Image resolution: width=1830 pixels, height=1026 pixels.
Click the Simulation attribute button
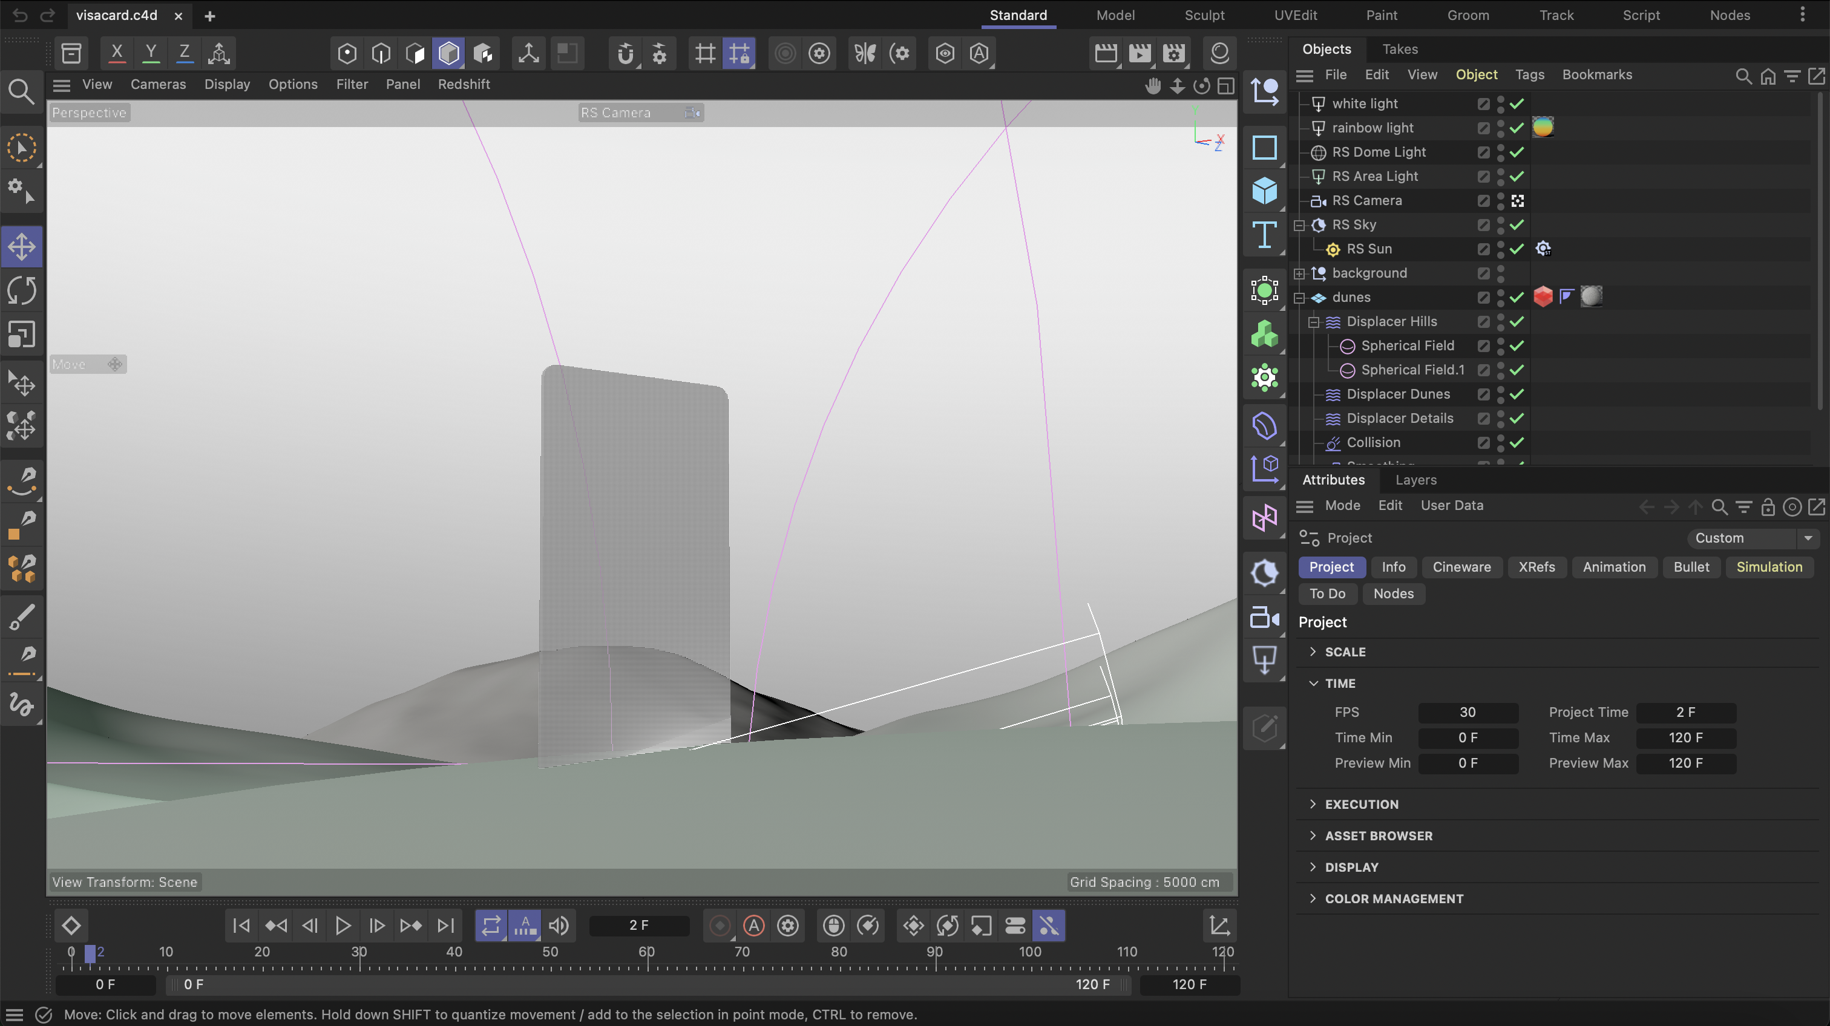pos(1768,567)
